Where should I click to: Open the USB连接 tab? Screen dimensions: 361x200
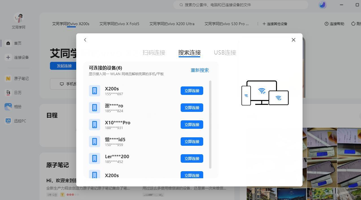(225, 52)
